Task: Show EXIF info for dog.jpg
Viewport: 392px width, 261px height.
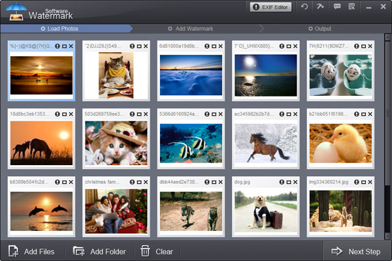Action: coord(282,182)
